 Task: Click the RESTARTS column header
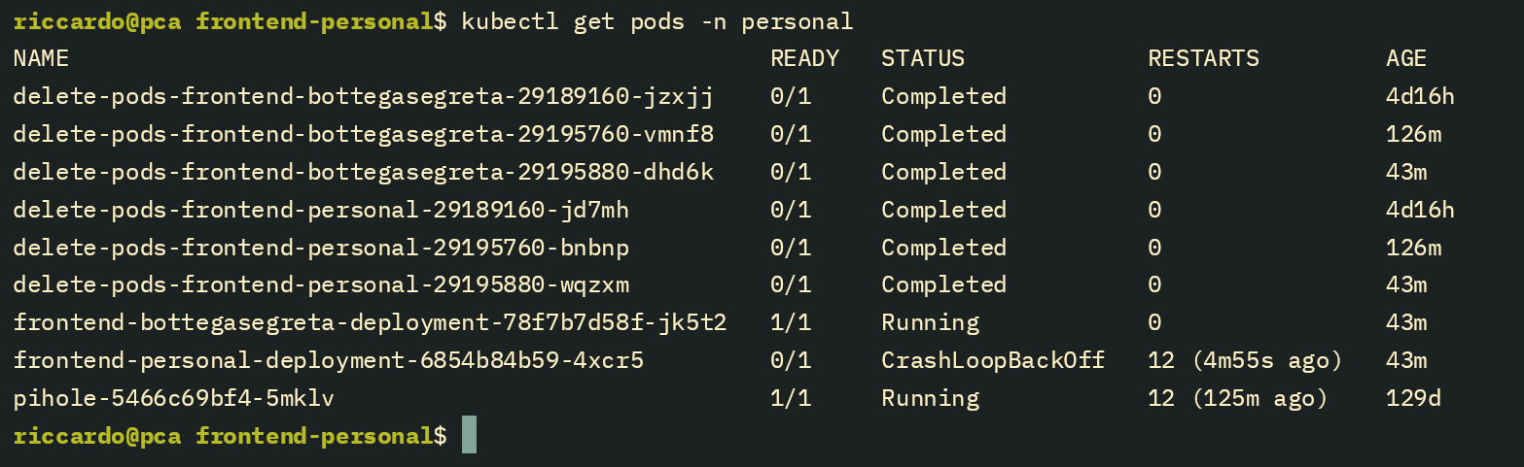1203,58
